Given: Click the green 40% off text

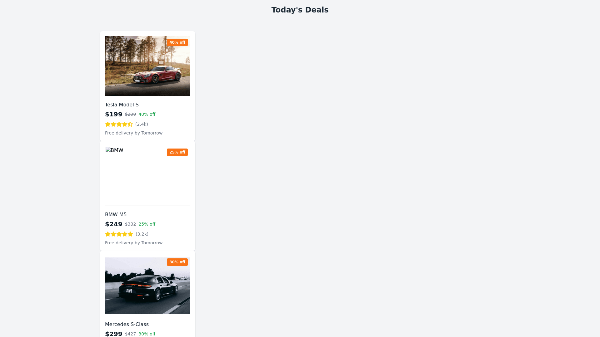Looking at the screenshot, I should tap(147, 115).
